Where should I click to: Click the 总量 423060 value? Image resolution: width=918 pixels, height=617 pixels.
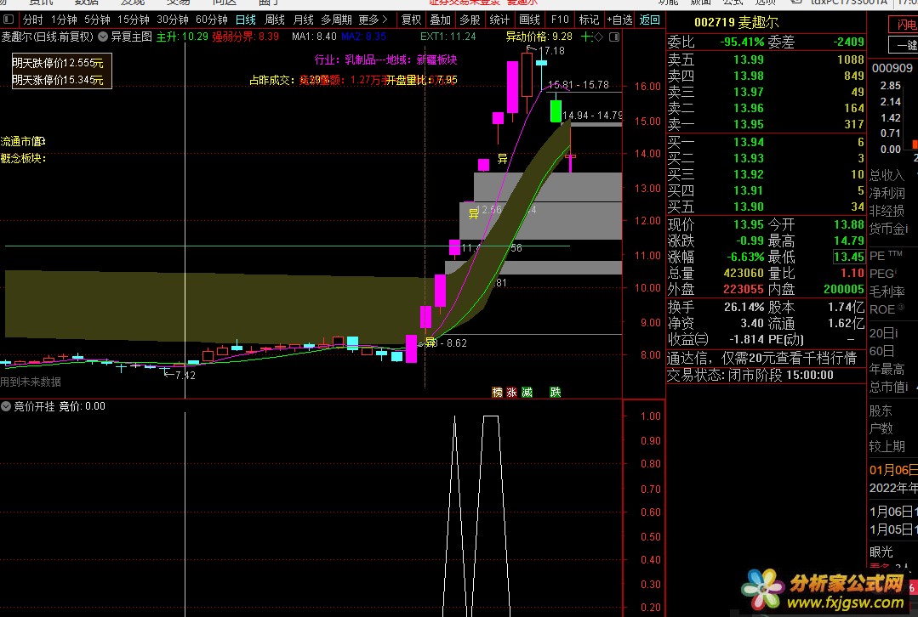coord(744,273)
